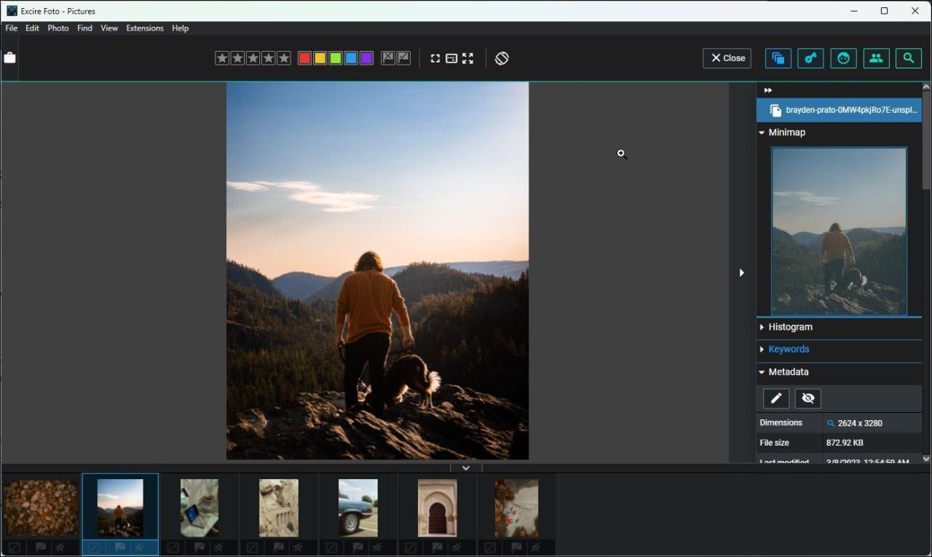Select the arched door thumbnail in the filmstrip
Viewport: 932px width, 557px height.
coord(438,507)
